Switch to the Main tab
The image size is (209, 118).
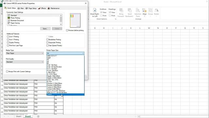click(21, 8)
